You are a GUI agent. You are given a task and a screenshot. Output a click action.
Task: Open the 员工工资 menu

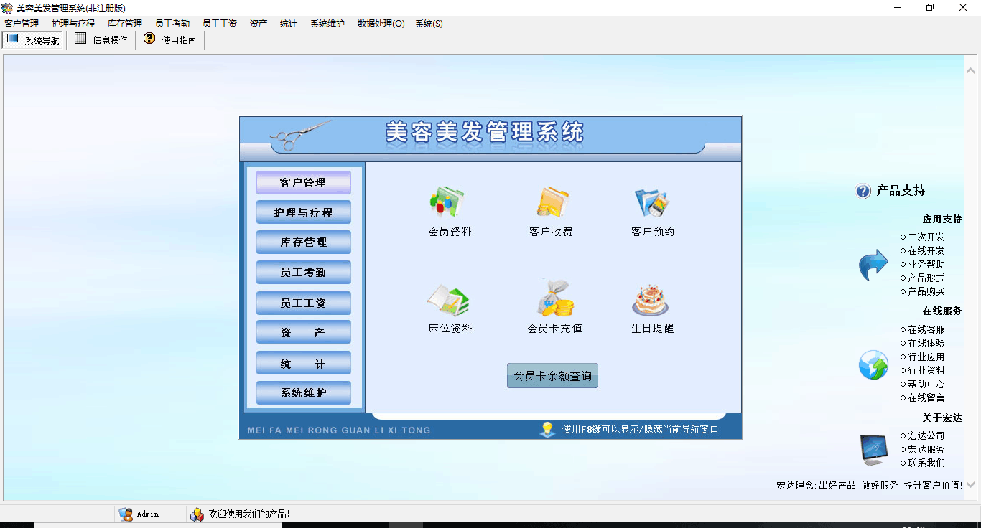point(220,24)
